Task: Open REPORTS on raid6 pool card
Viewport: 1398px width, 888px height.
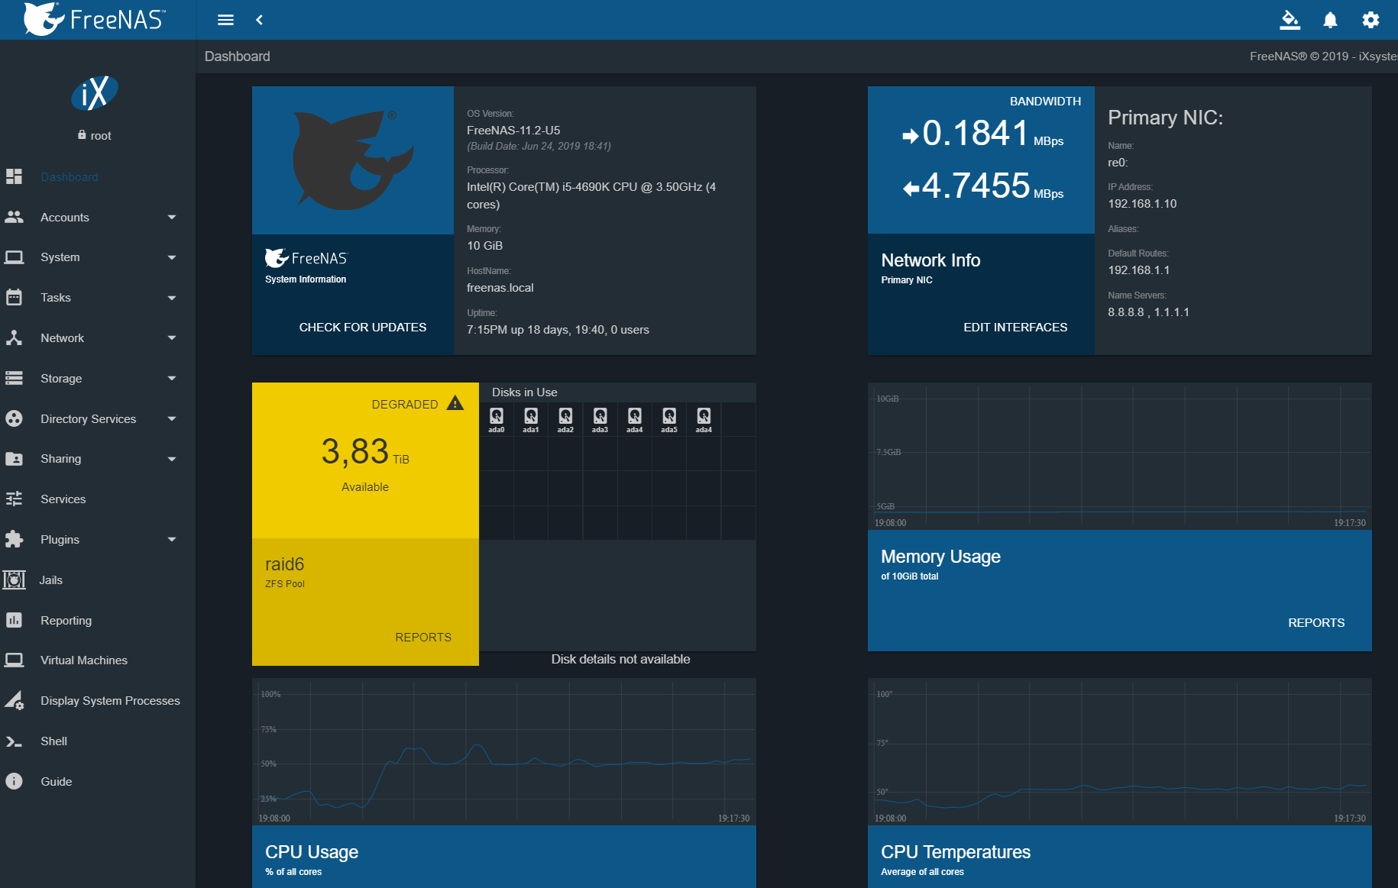Action: [x=423, y=637]
